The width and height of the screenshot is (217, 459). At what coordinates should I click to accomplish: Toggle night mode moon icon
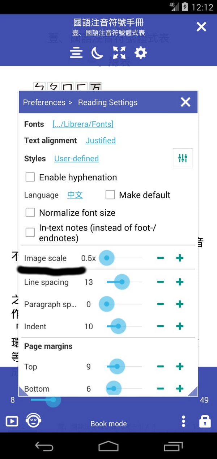coord(97,53)
